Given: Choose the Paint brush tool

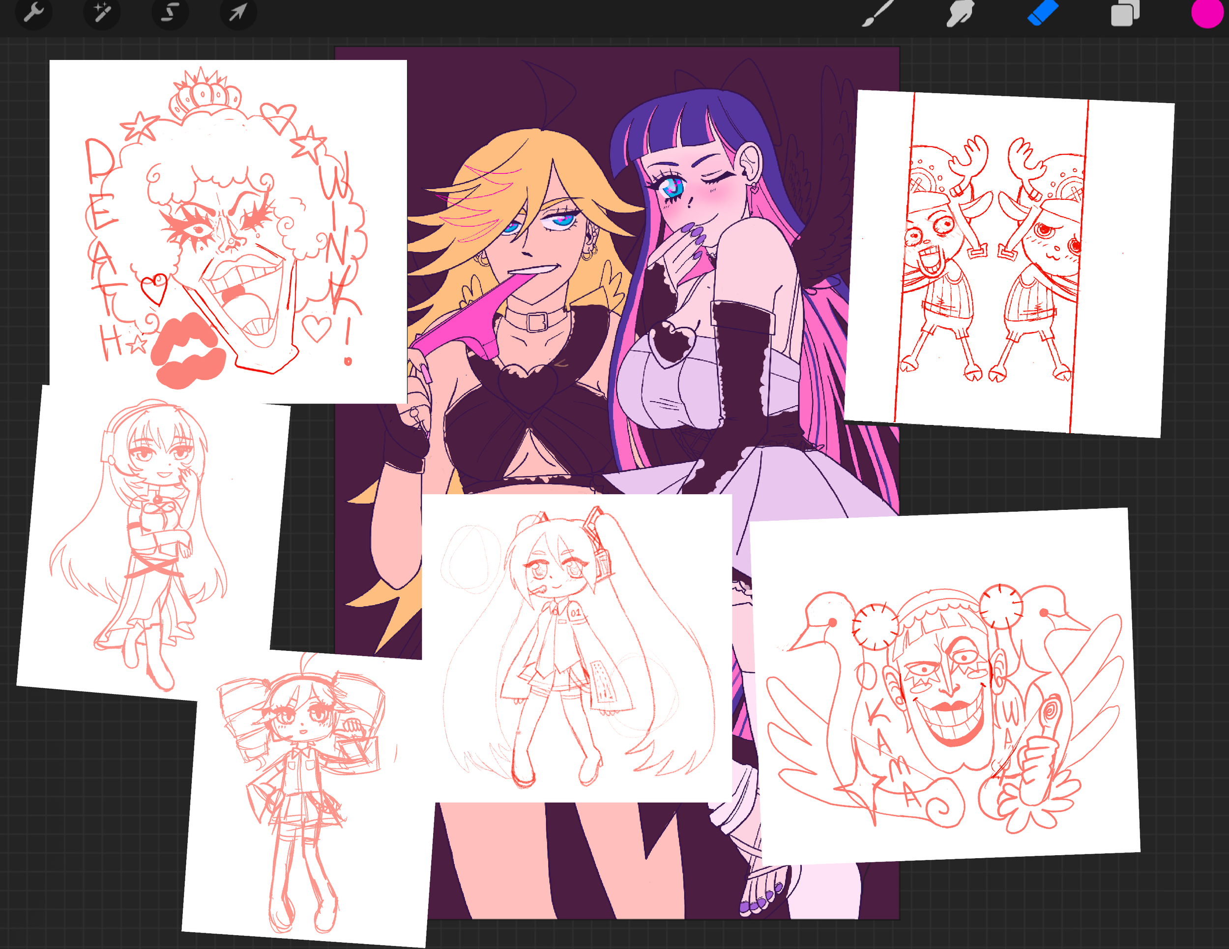Looking at the screenshot, I should (x=878, y=12).
